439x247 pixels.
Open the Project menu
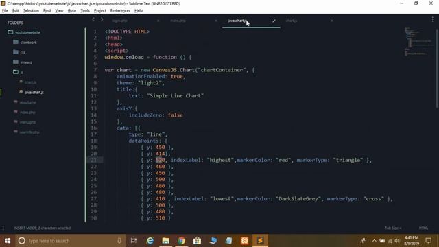click(100, 10)
